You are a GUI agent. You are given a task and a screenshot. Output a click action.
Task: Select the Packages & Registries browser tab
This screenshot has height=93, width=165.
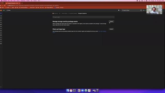pyautogui.click(x=13, y=3)
